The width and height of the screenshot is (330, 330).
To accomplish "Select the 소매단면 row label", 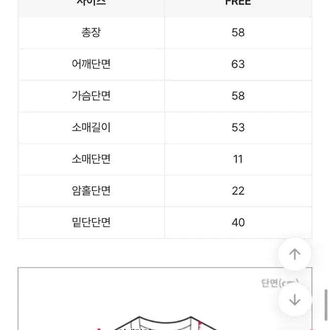I will [x=91, y=159].
